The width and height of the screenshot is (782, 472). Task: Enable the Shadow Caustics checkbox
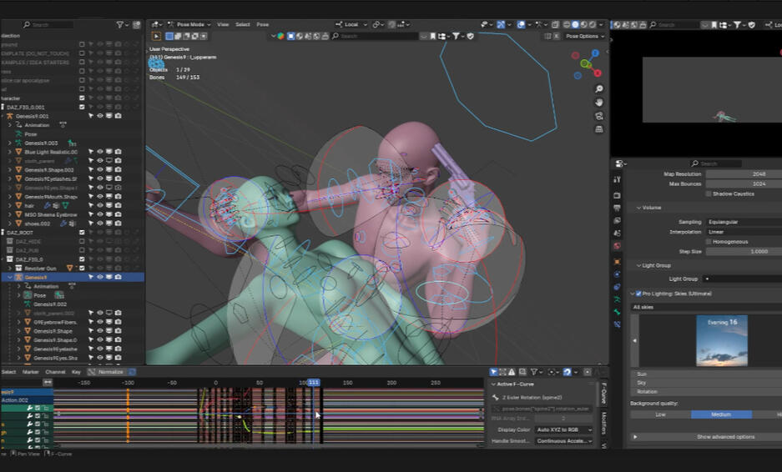709,193
